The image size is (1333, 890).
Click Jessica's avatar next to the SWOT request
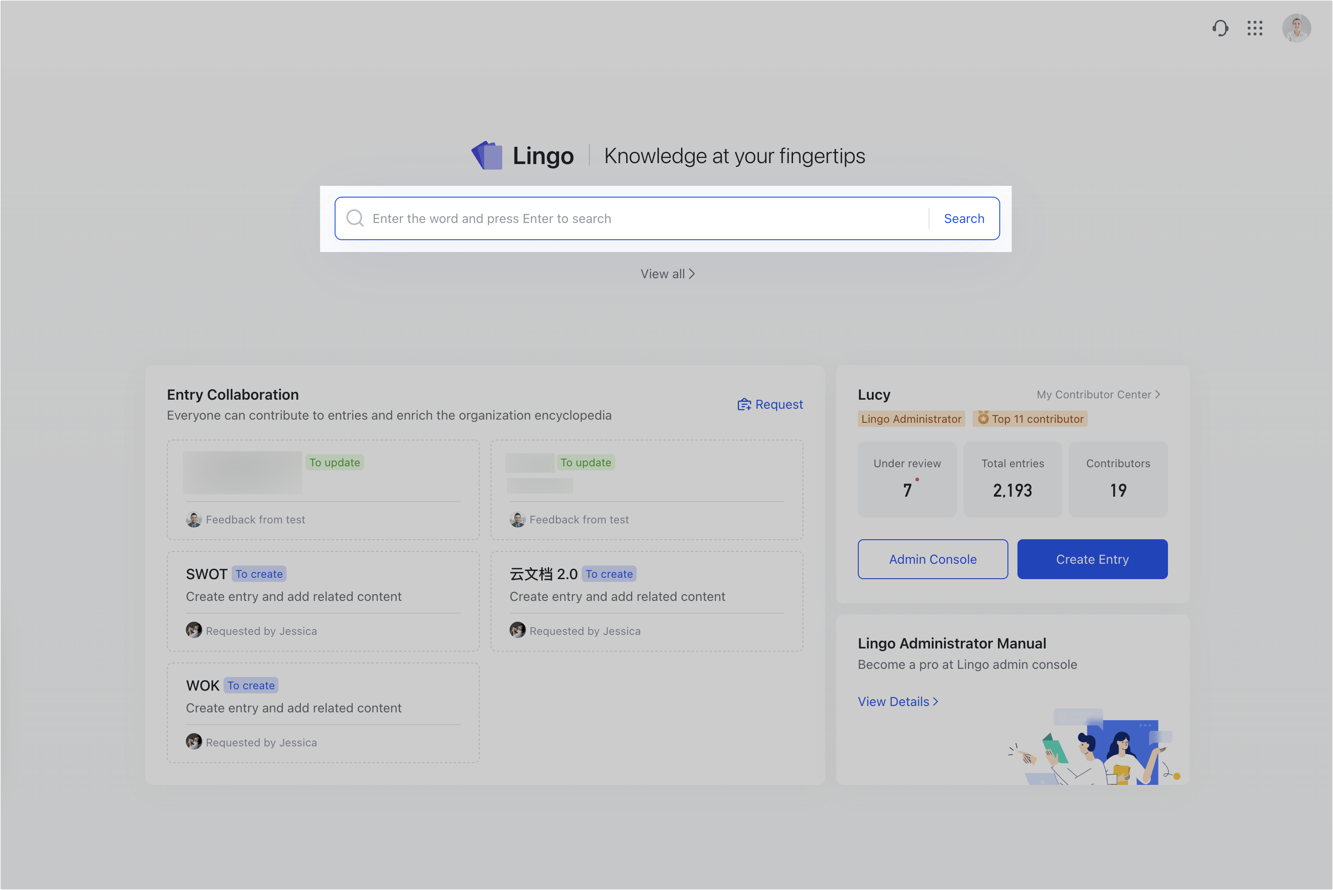(195, 630)
